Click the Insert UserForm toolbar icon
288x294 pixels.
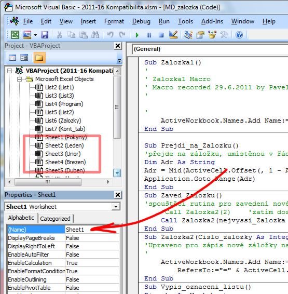[27, 35]
